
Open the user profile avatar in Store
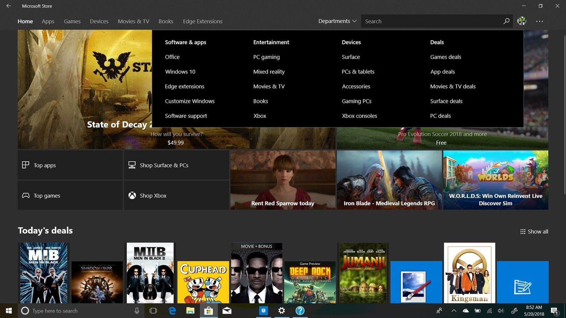[522, 21]
